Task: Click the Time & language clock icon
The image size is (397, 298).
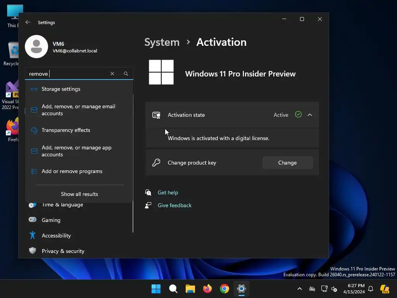Action: [33, 205]
